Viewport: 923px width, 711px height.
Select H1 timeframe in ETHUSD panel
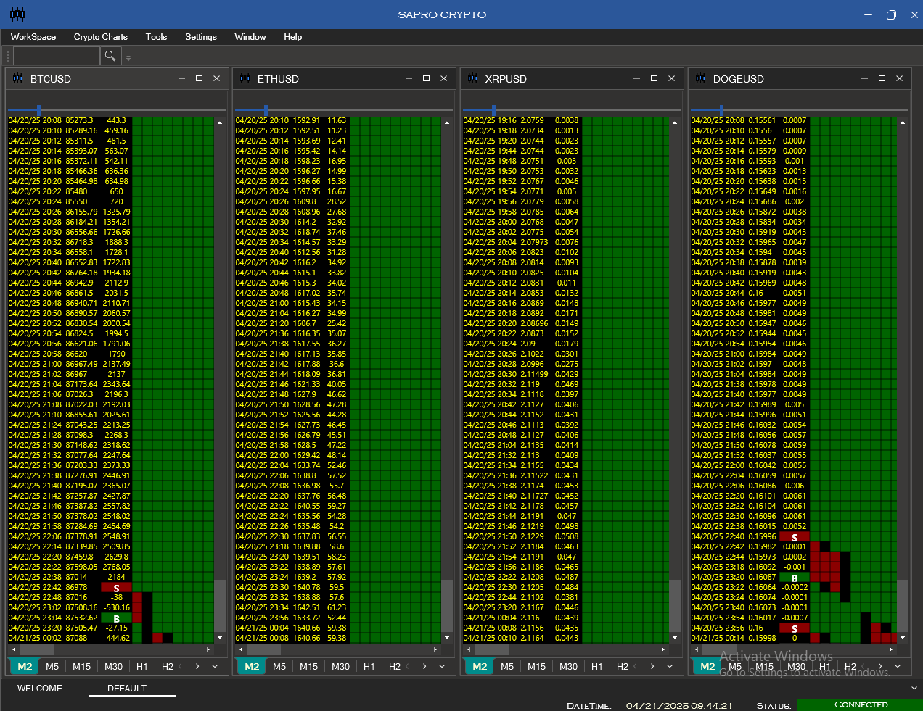tap(369, 666)
